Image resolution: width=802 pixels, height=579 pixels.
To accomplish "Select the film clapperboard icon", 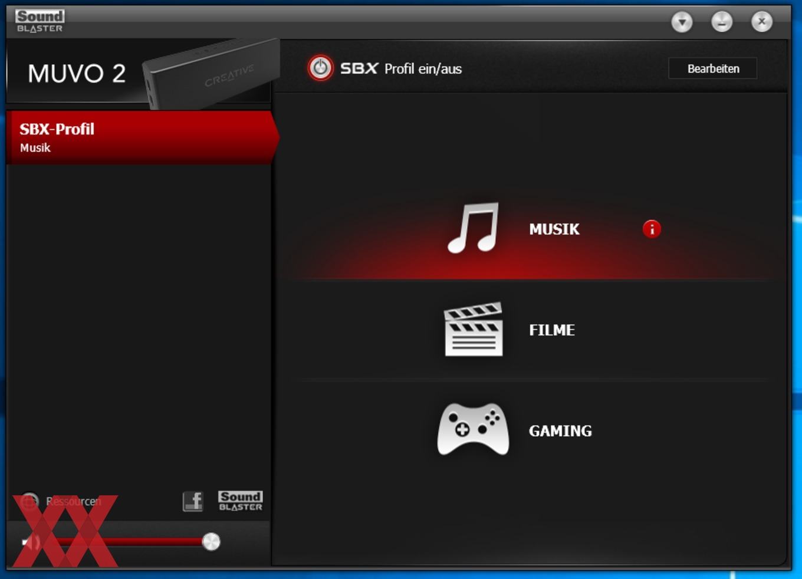I will [473, 329].
